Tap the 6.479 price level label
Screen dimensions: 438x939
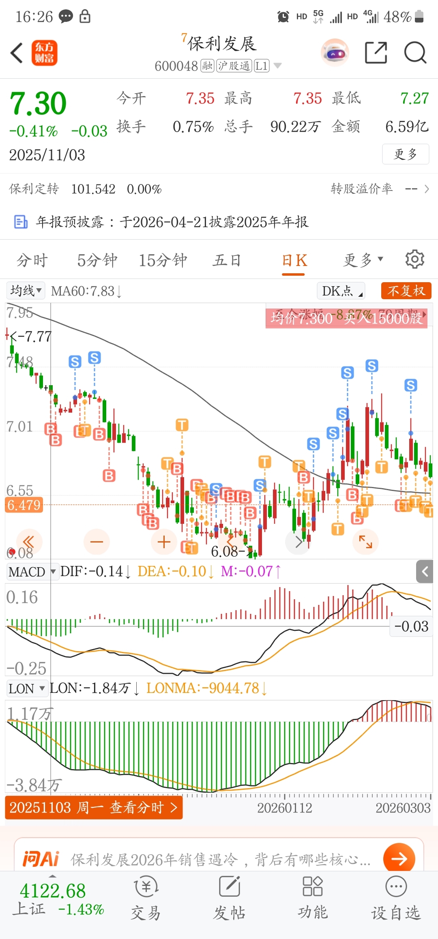pyautogui.click(x=24, y=505)
